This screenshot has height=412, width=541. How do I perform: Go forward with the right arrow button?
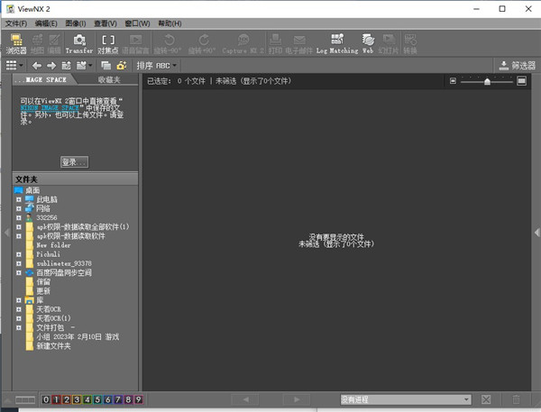[x=51, y=66]
